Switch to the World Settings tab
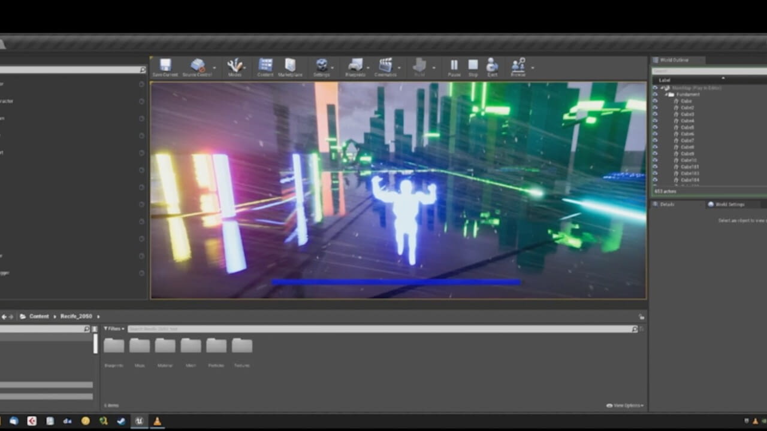Screen dimensions: 767x431 click(729, 204)
